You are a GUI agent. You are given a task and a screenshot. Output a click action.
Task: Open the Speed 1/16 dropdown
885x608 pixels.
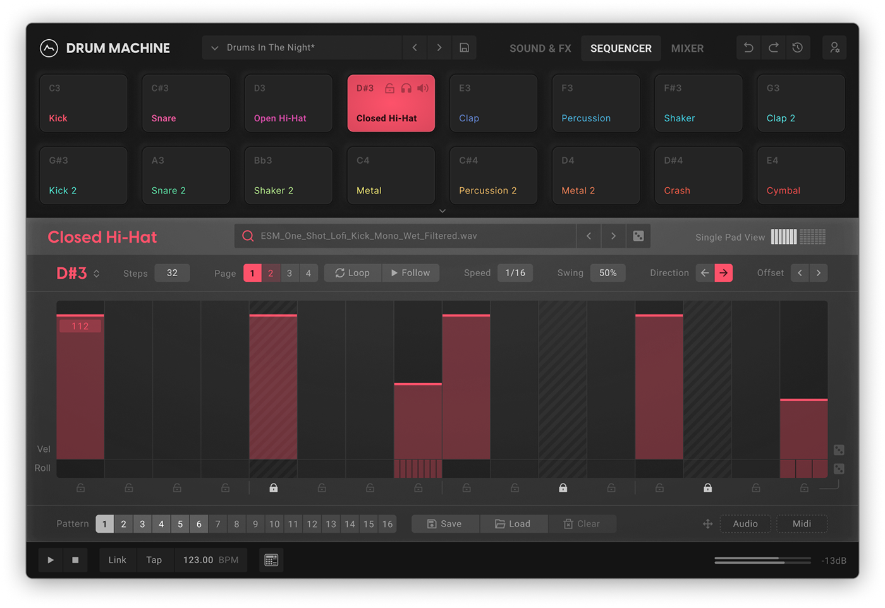pos(515,272)
